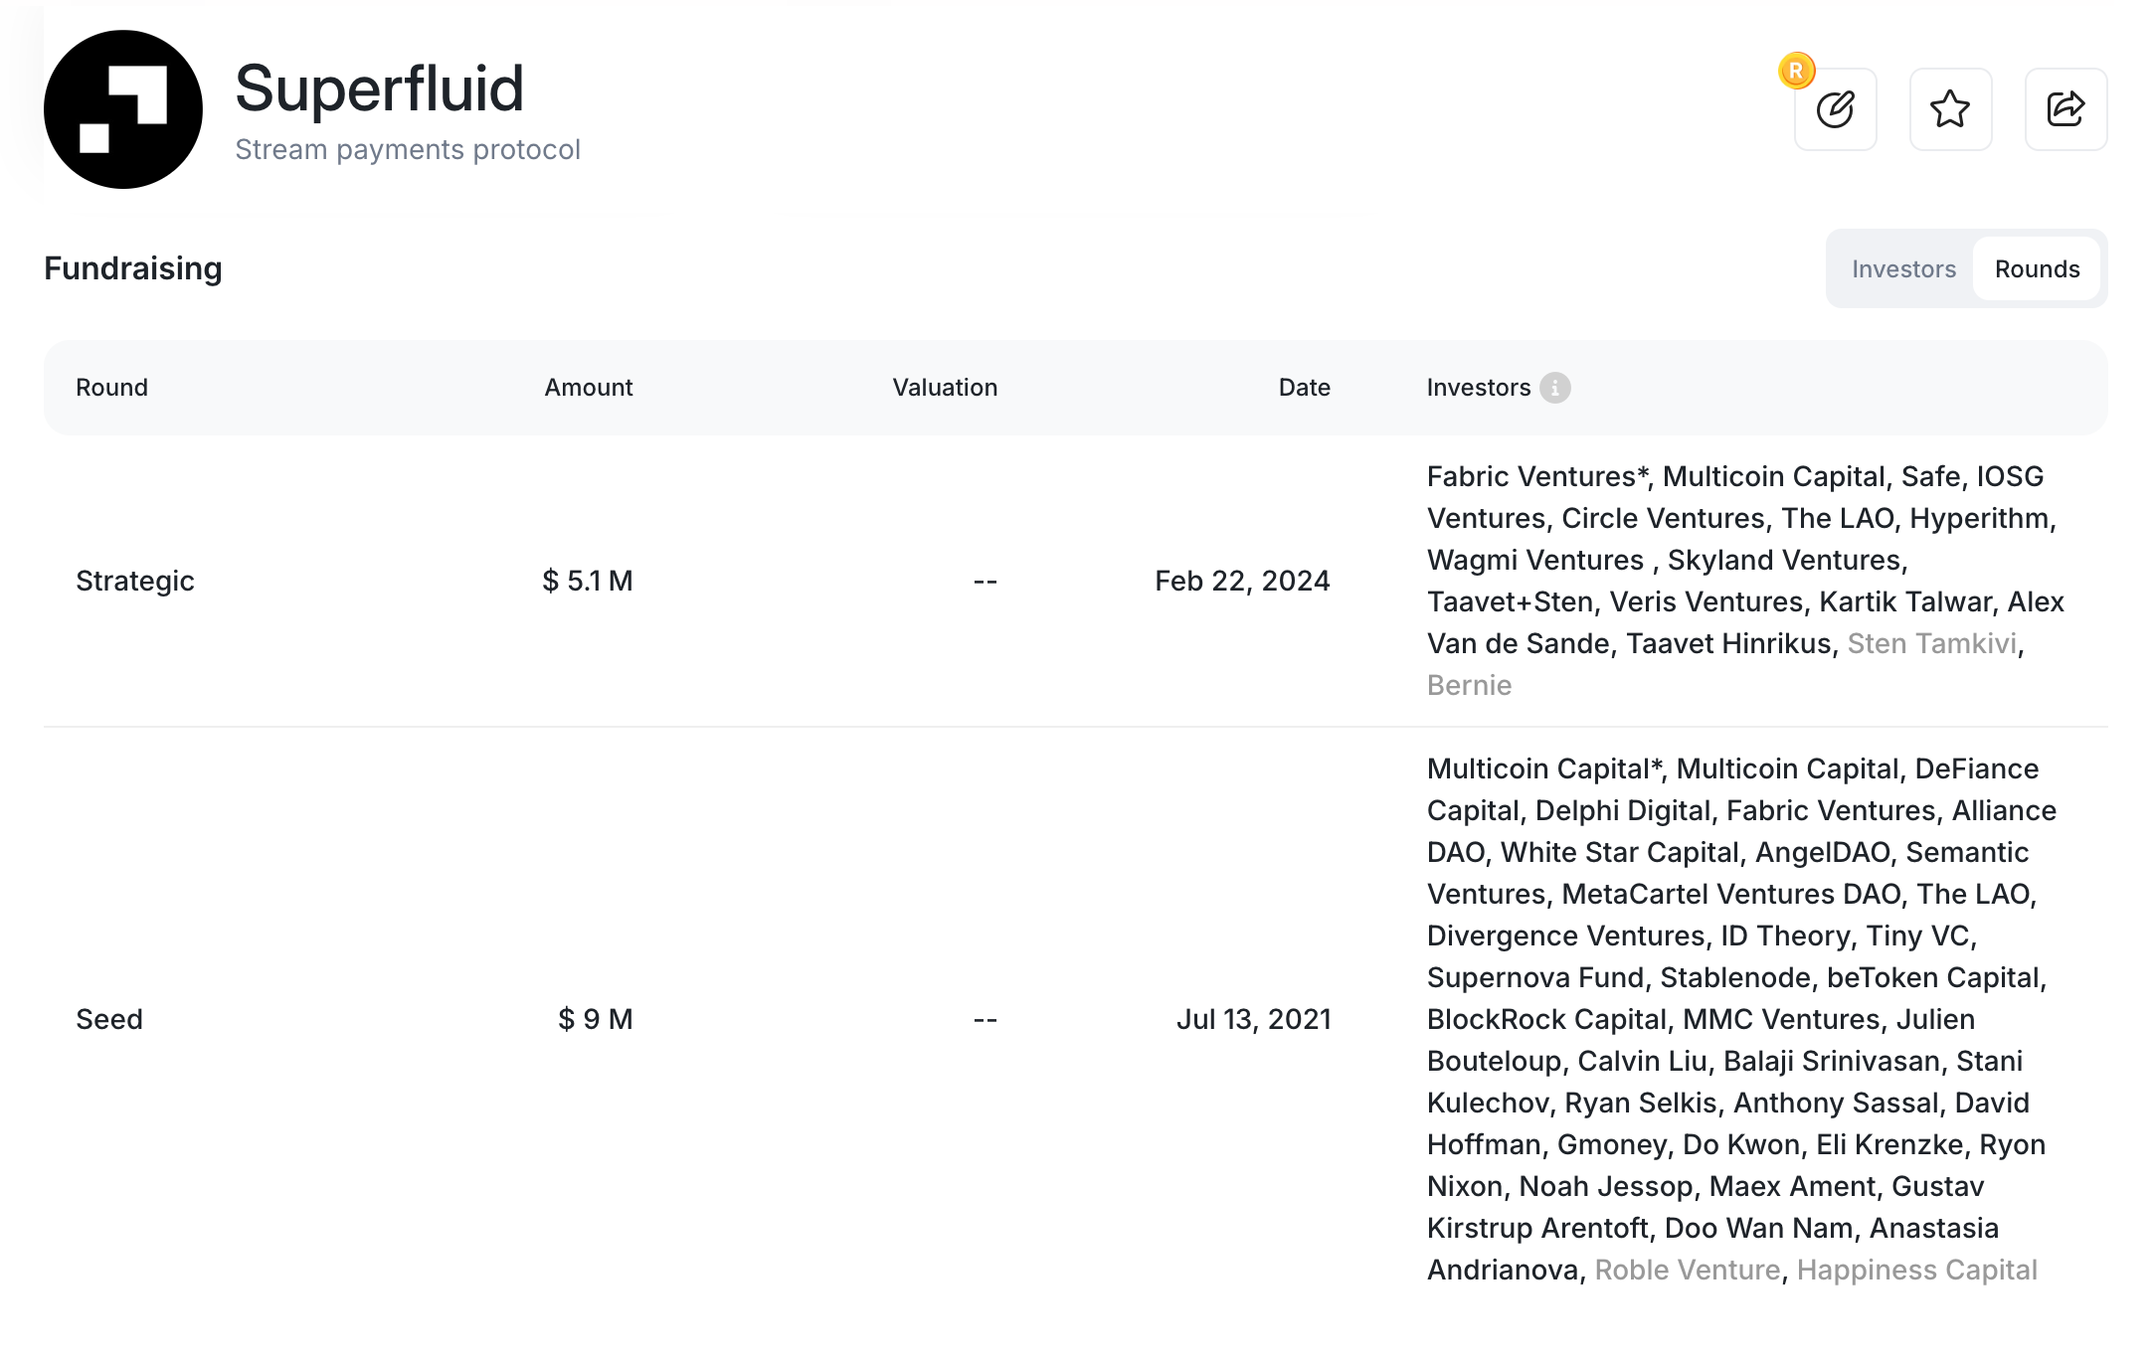Click the edit pencil icon
This screenshot has height=1362, width=2156.
click(1835, 109)
